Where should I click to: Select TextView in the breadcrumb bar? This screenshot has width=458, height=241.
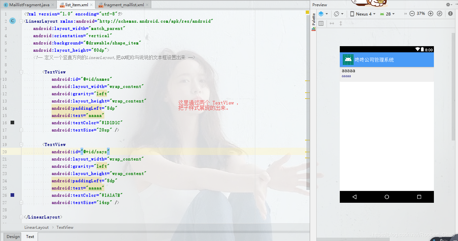[65, 227]
